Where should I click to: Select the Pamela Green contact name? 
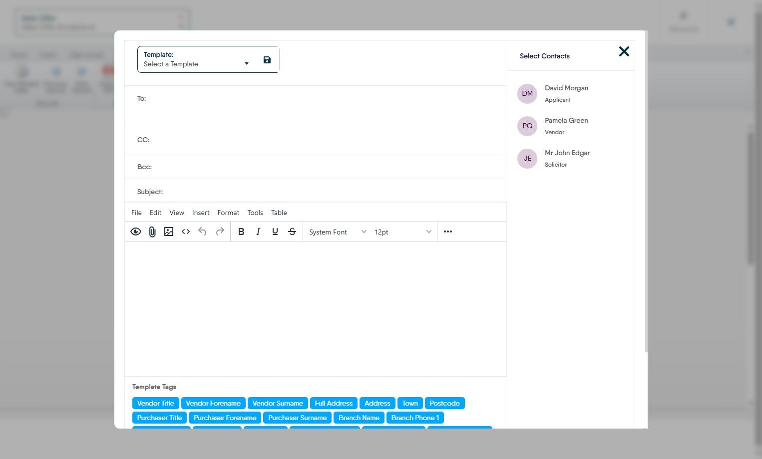[x=566, y=120]
